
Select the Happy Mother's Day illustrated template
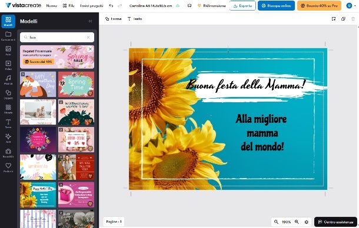[x=38, y=84]
